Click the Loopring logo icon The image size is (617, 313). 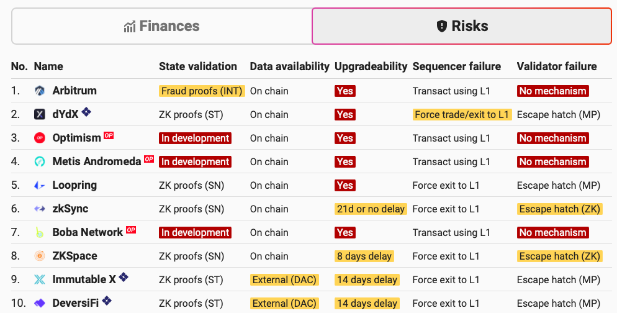(x=40, y=185)
